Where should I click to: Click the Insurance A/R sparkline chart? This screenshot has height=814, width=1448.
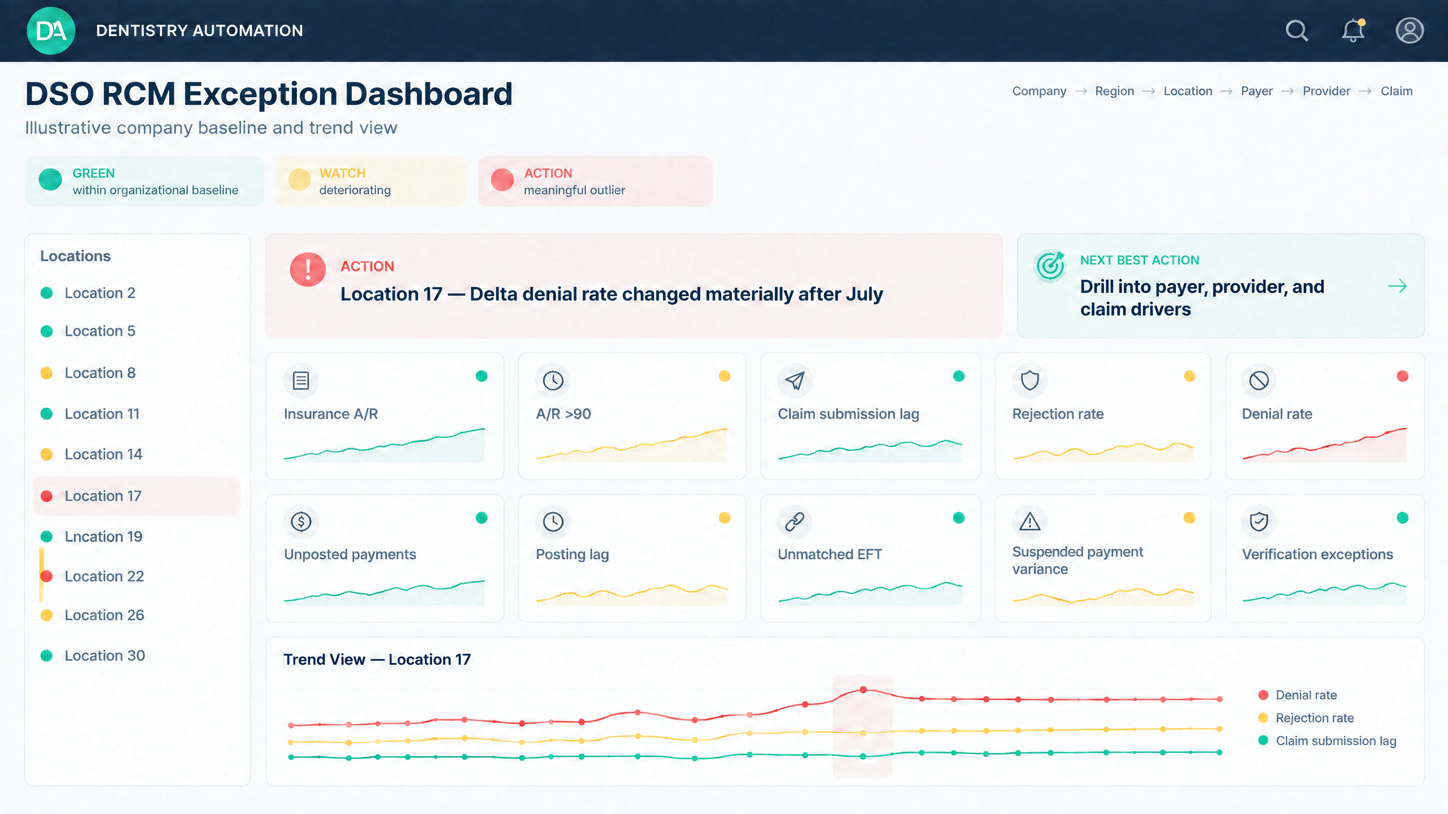[384, 445]
